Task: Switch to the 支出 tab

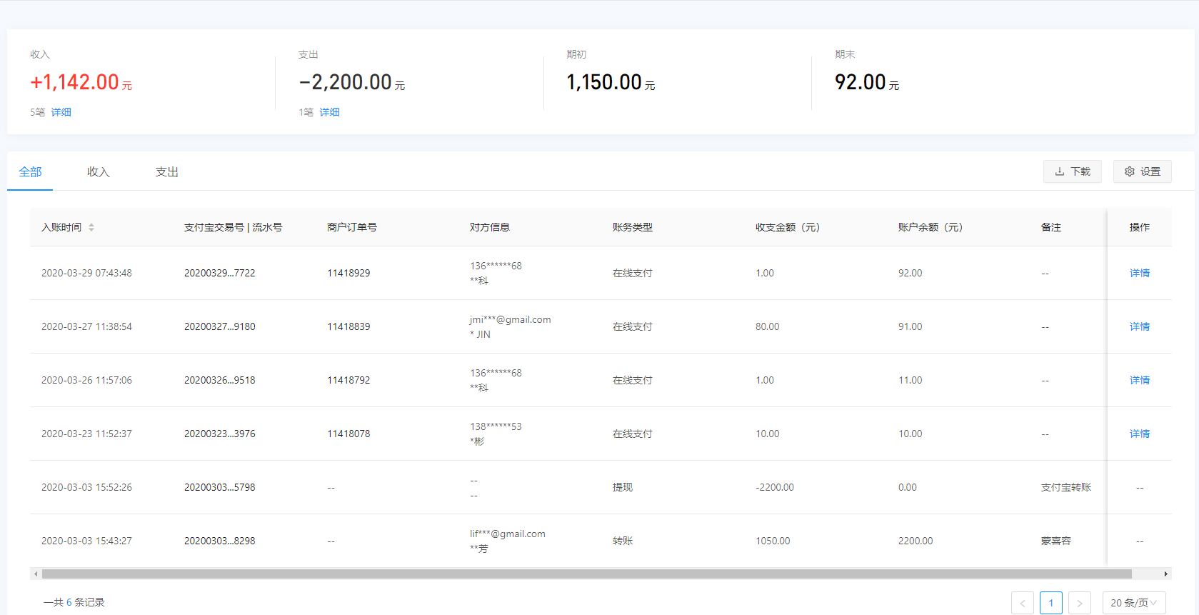Action: pyautogui.click(x=167, y=171)
